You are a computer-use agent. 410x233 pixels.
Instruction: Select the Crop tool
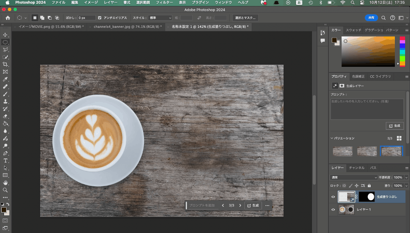tap(6, 64)
